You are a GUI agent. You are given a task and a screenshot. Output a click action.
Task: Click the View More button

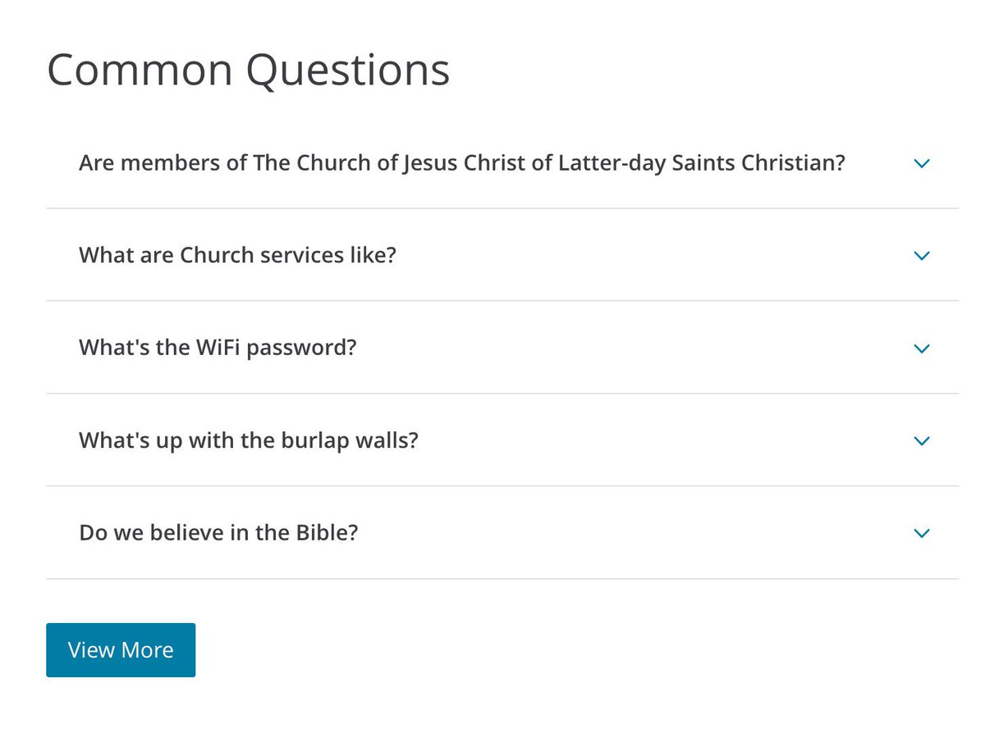[x=121, y=650]
